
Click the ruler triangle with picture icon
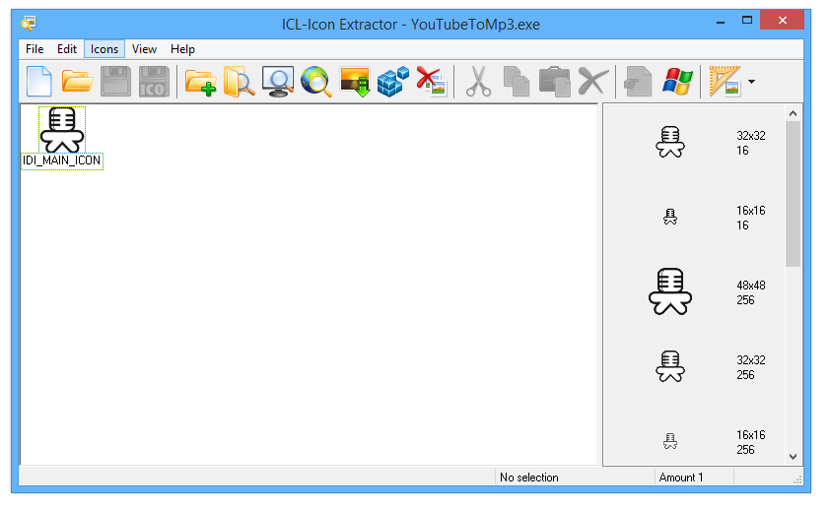[x=725, y=82]
